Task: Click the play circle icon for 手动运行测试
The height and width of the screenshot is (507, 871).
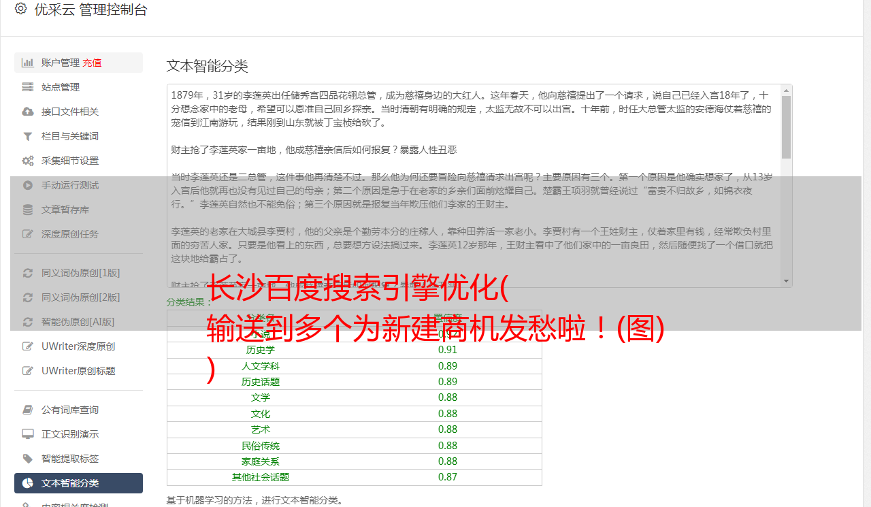Action: pyautogui.click(x=28, y=185)
